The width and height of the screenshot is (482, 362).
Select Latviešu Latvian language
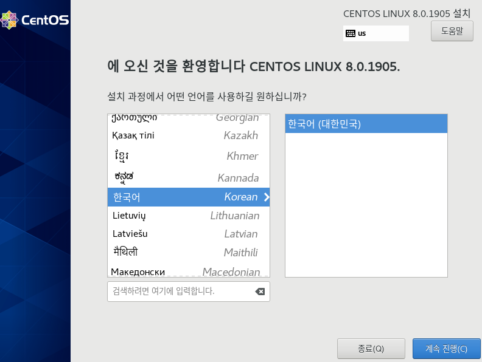click(189, 234)
